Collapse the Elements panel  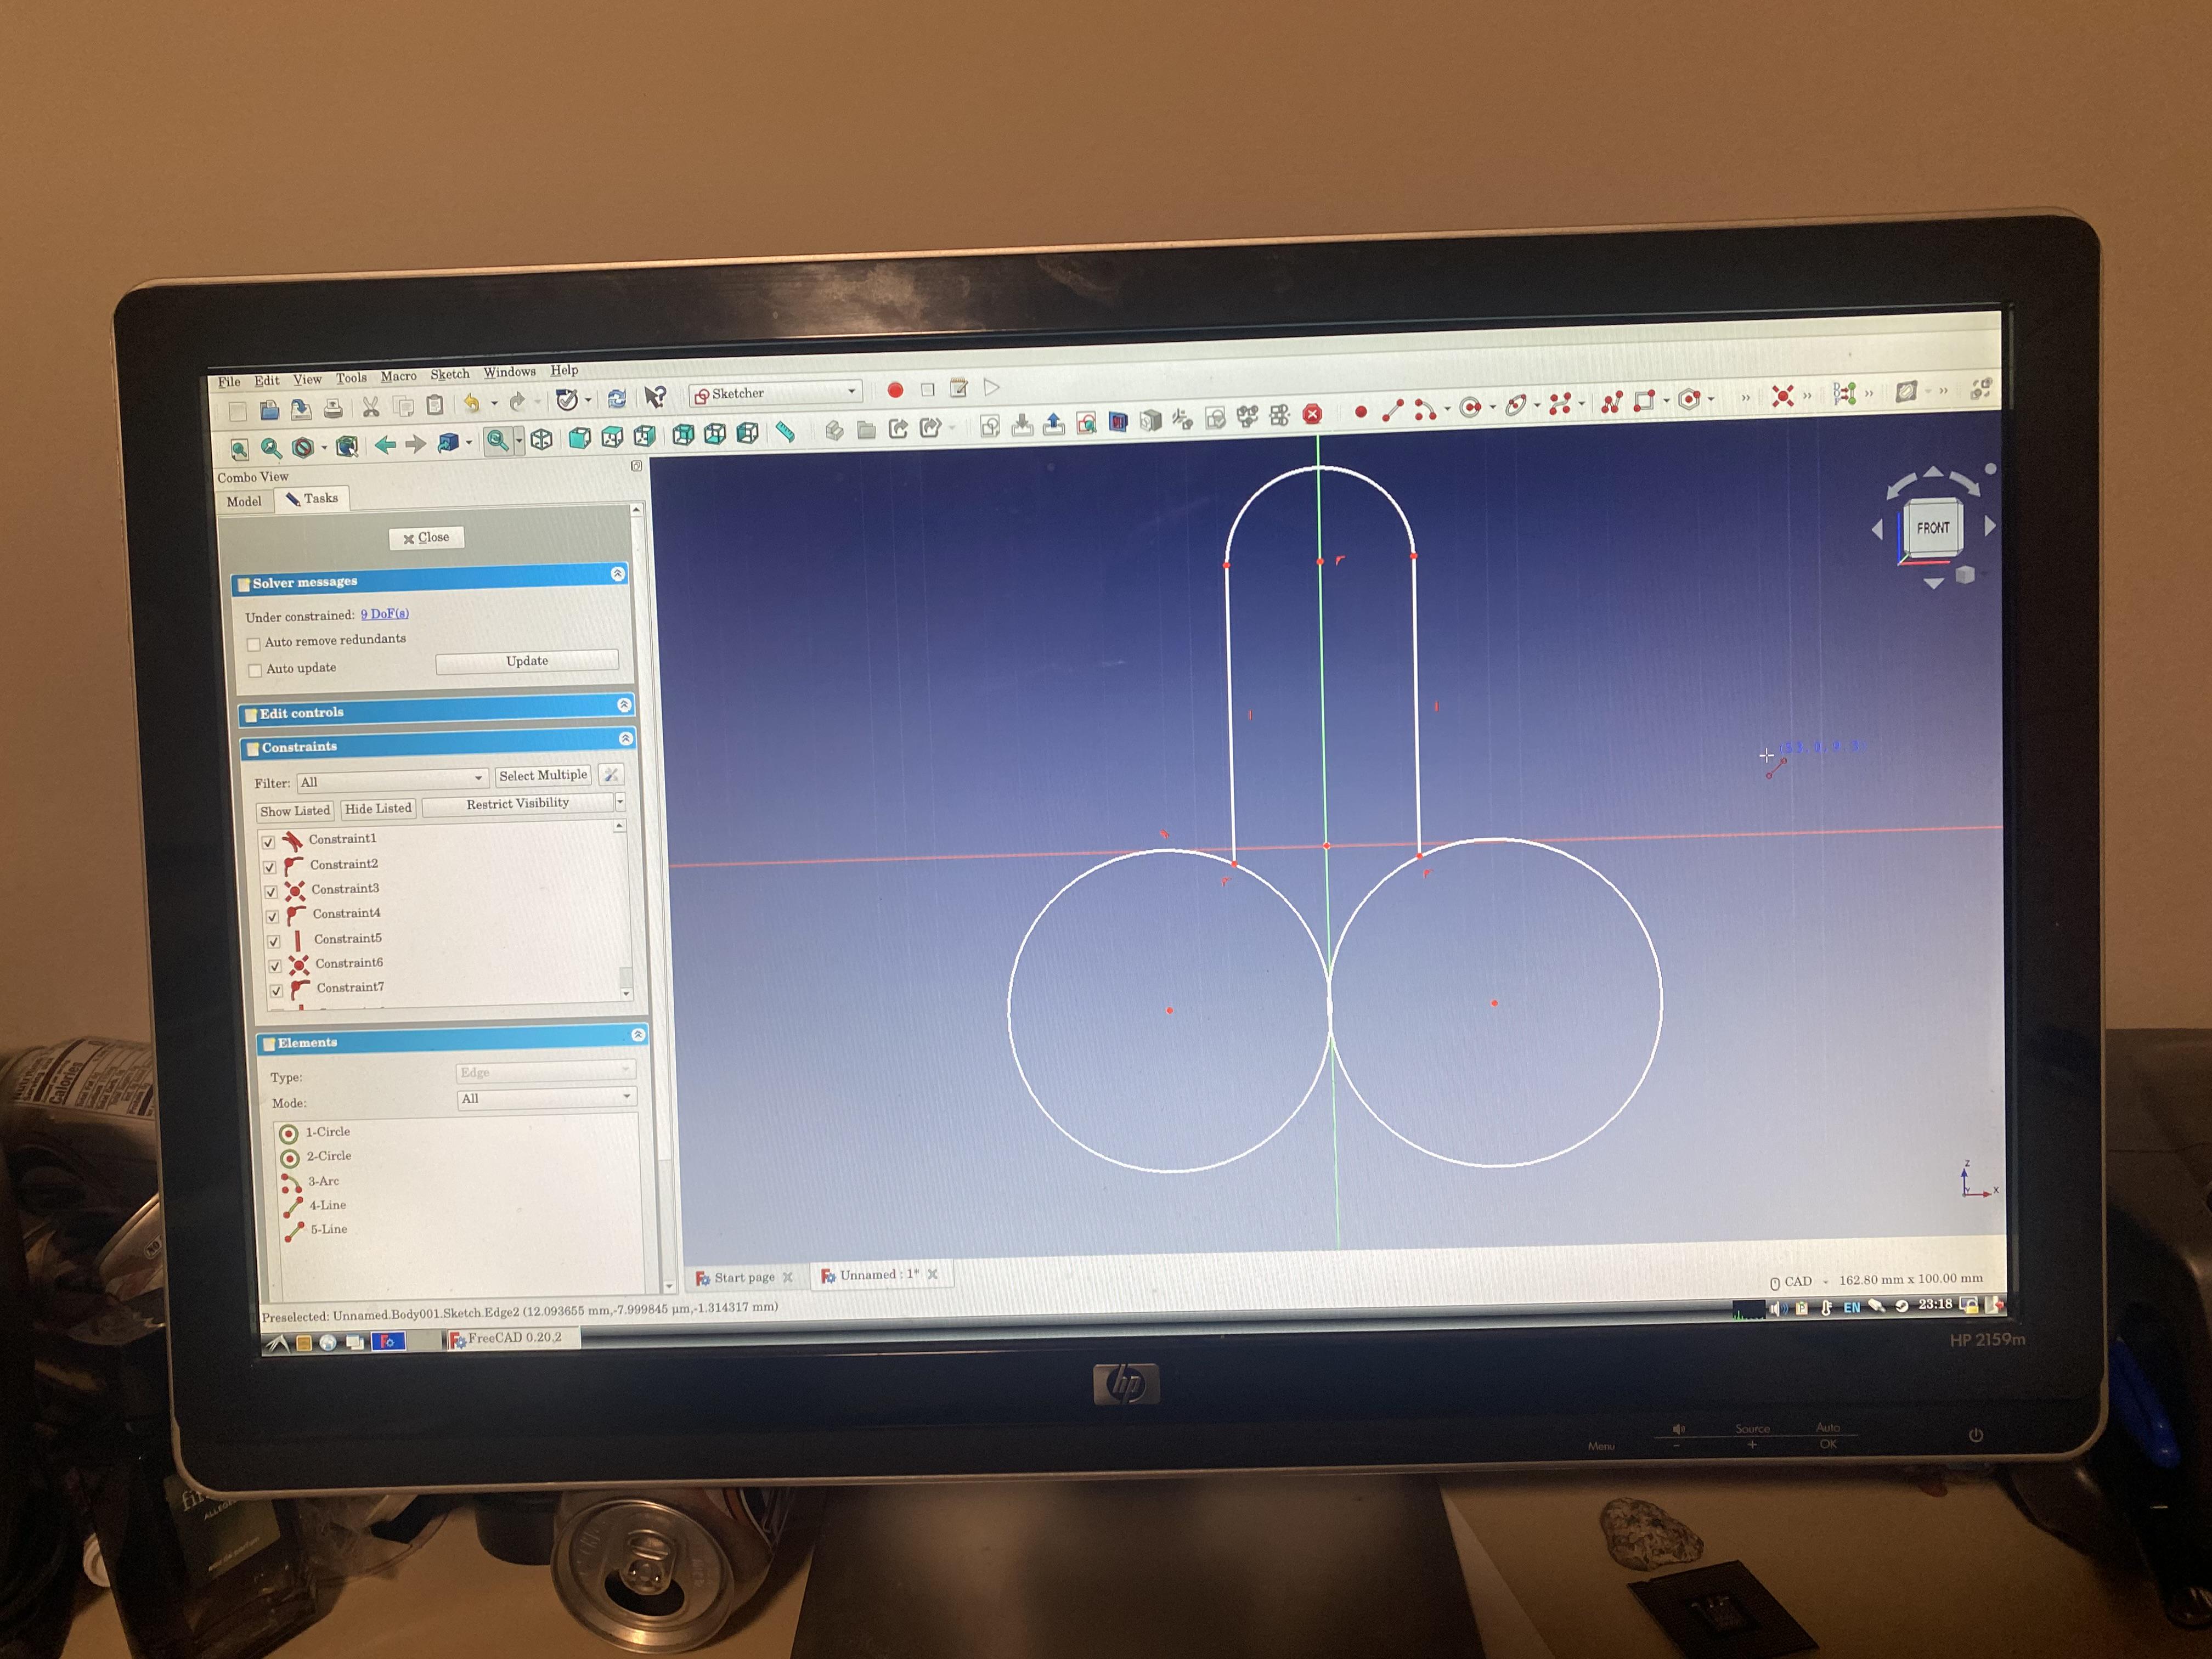[x=638, y=1035]
